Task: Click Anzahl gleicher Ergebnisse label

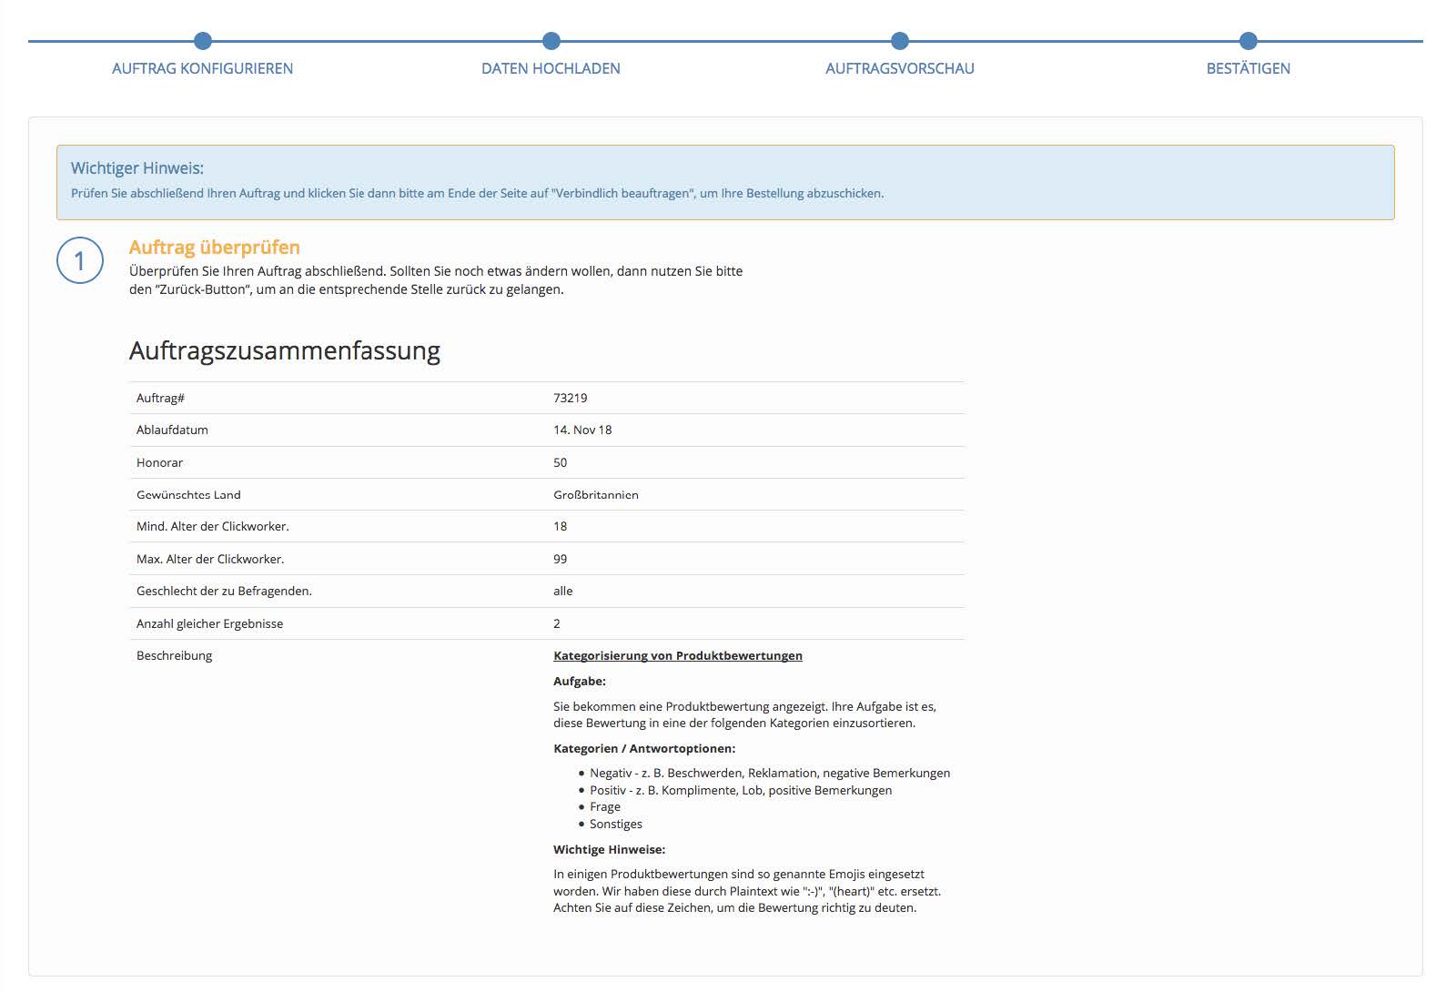Action: (209, 623)
